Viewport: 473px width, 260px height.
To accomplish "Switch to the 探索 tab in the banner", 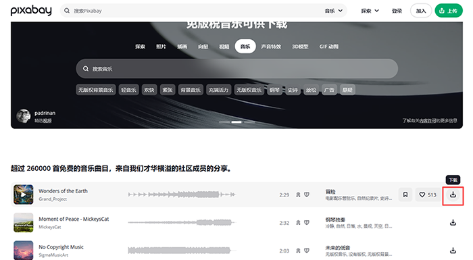I will point(140,47).
